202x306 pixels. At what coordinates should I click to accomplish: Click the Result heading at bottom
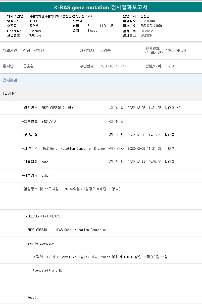tap(32, 298)
